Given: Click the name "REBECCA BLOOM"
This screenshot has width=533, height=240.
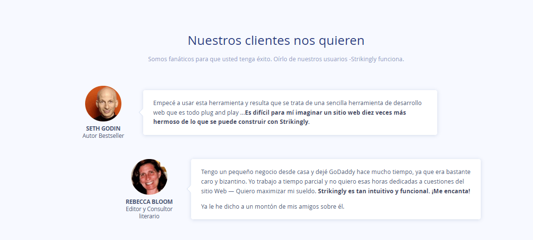Looking at the screenshot, I should pyautogui.click(x=149, y=202).
